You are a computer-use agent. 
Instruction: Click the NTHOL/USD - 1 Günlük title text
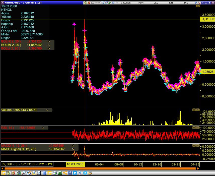(x=23, y=3)
